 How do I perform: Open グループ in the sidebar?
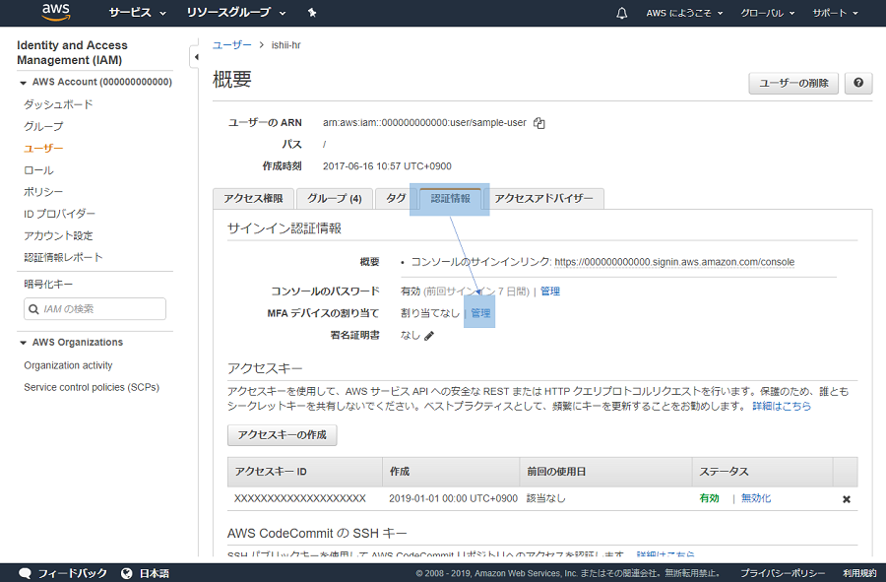tap(43, 127)
